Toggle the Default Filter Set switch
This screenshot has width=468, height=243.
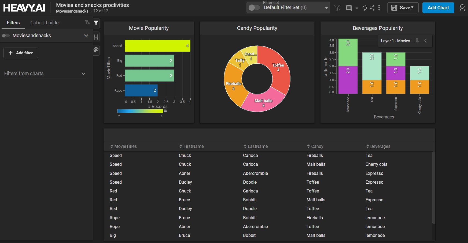254,8
